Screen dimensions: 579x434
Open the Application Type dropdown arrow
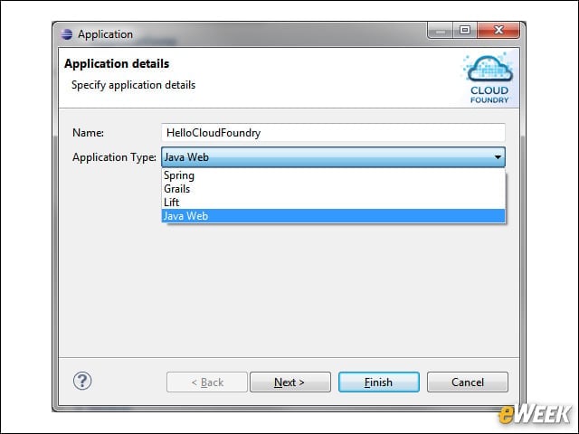click(x=498, y=157)
